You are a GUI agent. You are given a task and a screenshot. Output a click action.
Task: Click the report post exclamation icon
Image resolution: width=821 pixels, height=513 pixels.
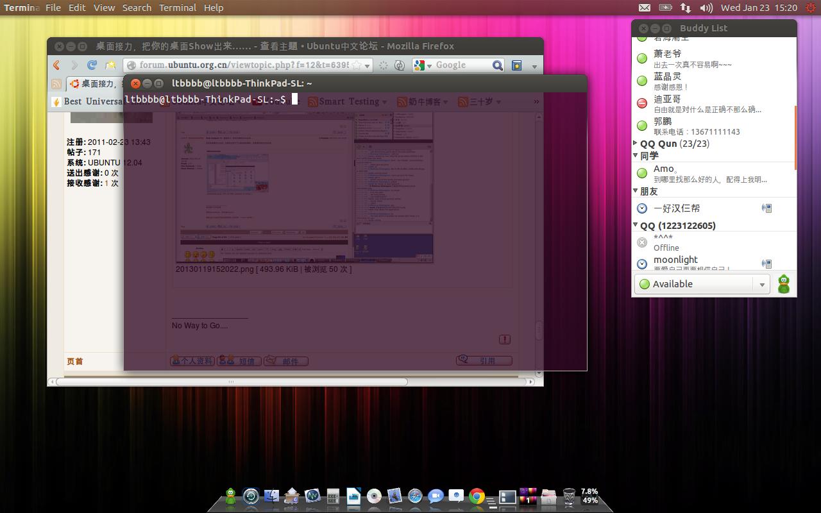(x=505, y=339)
